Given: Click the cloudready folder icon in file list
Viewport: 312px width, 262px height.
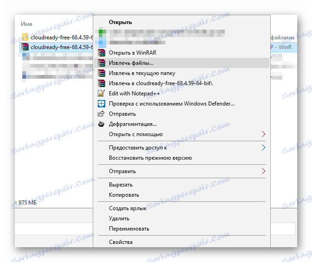Looking at the screenshot, I should tap(25, 37).
